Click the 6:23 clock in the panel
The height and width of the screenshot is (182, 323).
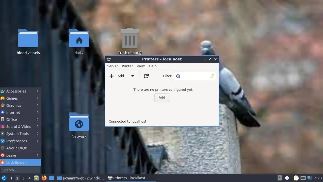(x=318, y=178)
